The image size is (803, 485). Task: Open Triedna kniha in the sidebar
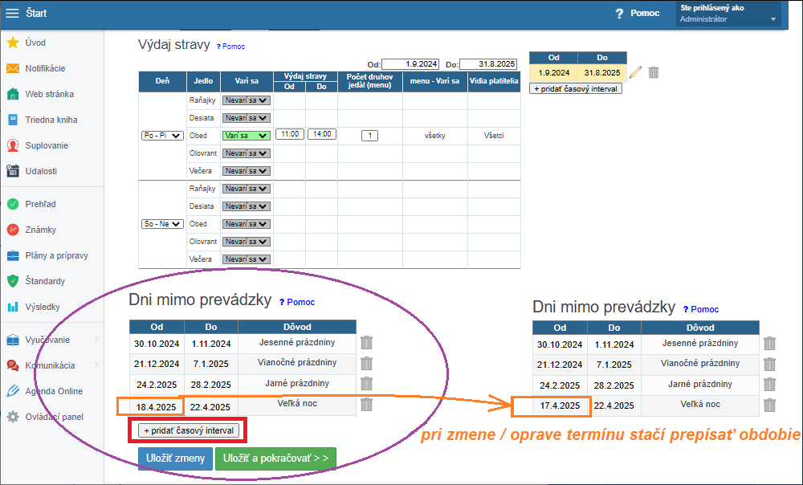click(51, 120)
